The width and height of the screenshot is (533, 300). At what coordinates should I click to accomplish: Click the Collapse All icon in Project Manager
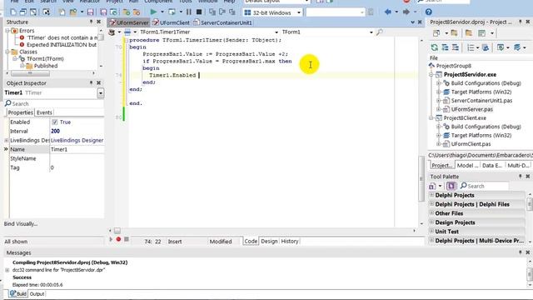coord(456,47)
